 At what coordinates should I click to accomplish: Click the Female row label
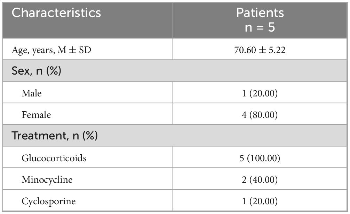coord(36,115)
